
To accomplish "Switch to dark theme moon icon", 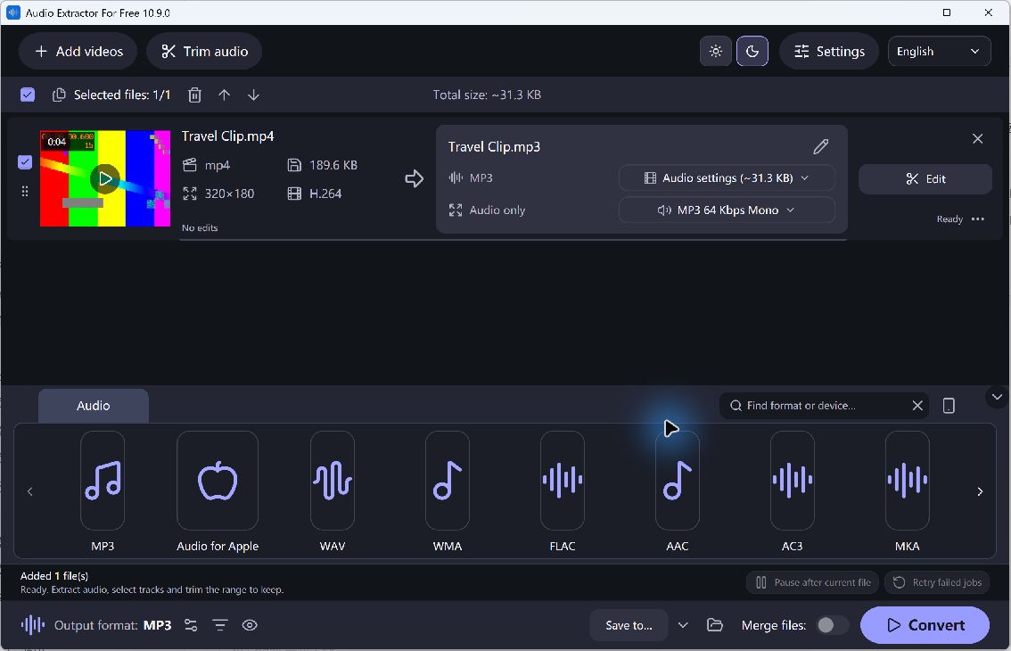I will tap(752, 52).
